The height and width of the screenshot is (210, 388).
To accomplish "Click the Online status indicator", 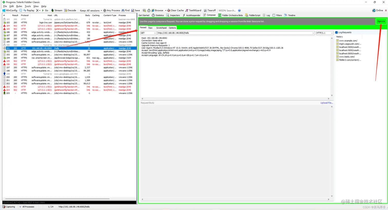I will (x=377, y=11).
